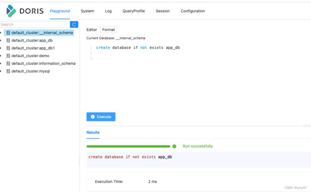
Task: Expand default_cluster:information_schema node arrow
Action: pyautogui.click(x=1, y=64)
